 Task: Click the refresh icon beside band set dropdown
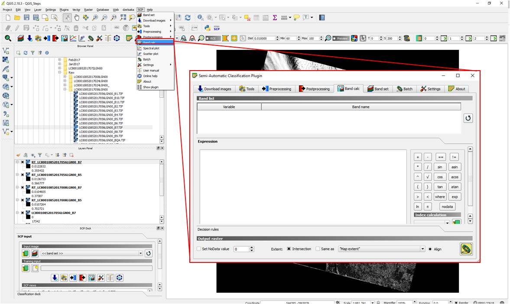[x=148, y=253]
